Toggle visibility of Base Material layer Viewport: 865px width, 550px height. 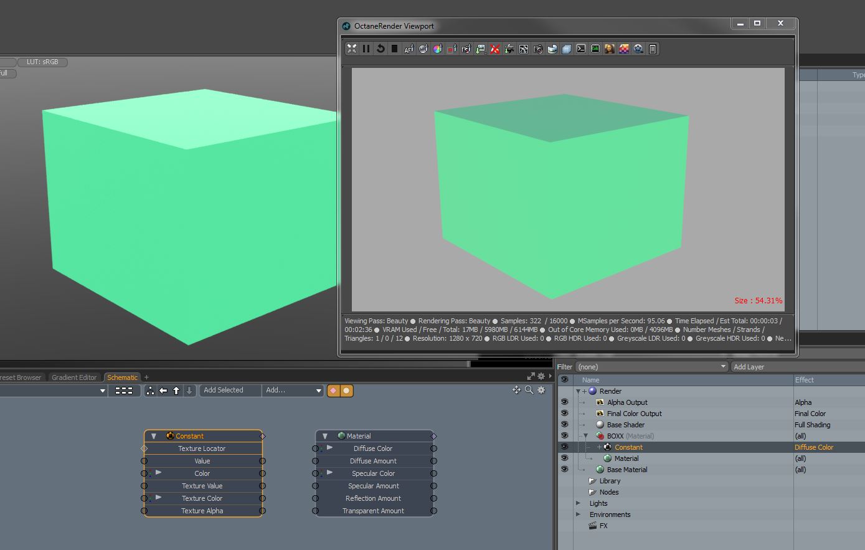pyautogui.click(x=564, y=470)
